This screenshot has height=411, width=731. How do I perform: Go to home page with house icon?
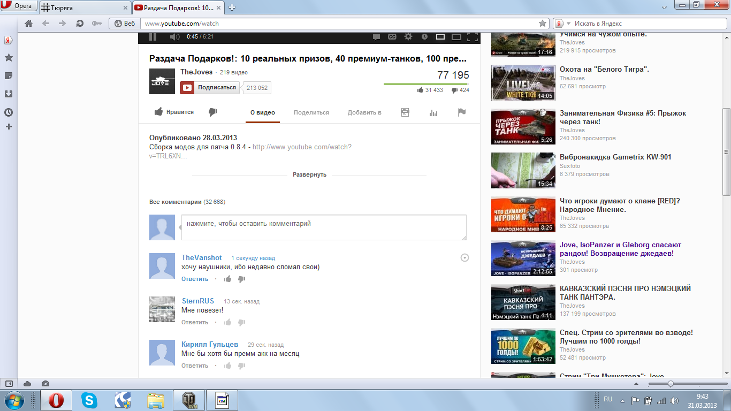(x=29, y=23)
